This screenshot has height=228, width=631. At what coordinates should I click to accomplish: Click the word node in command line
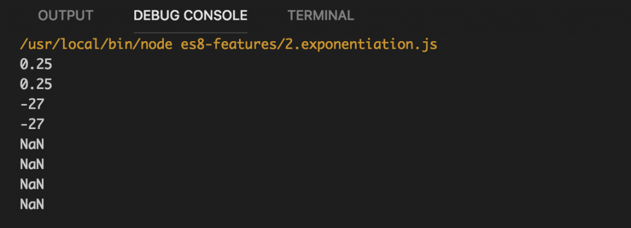[156, 45]
